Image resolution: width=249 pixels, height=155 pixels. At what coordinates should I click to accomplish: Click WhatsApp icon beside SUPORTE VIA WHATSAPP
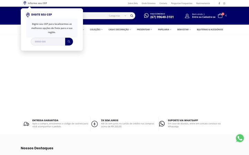[162, 124]
